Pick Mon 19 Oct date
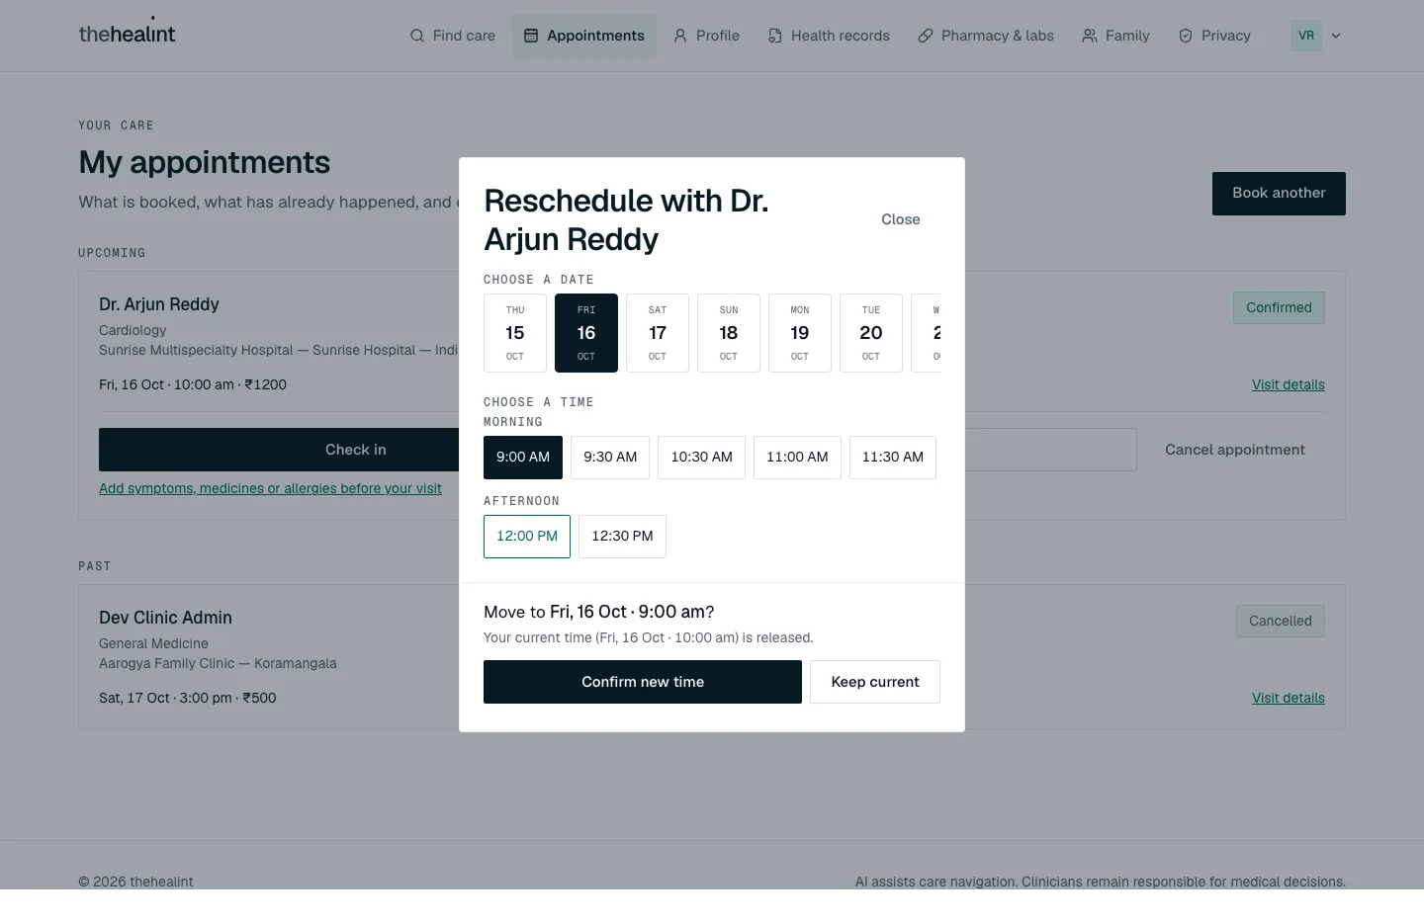 800,333
